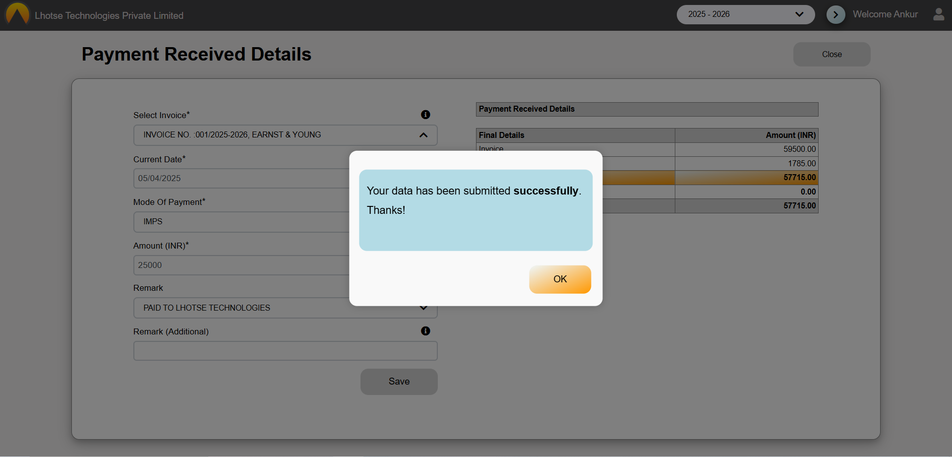This screenshot has width=952, height=457.
Task: Confirm the success dialog with OK
Action: tap(560, 279)
